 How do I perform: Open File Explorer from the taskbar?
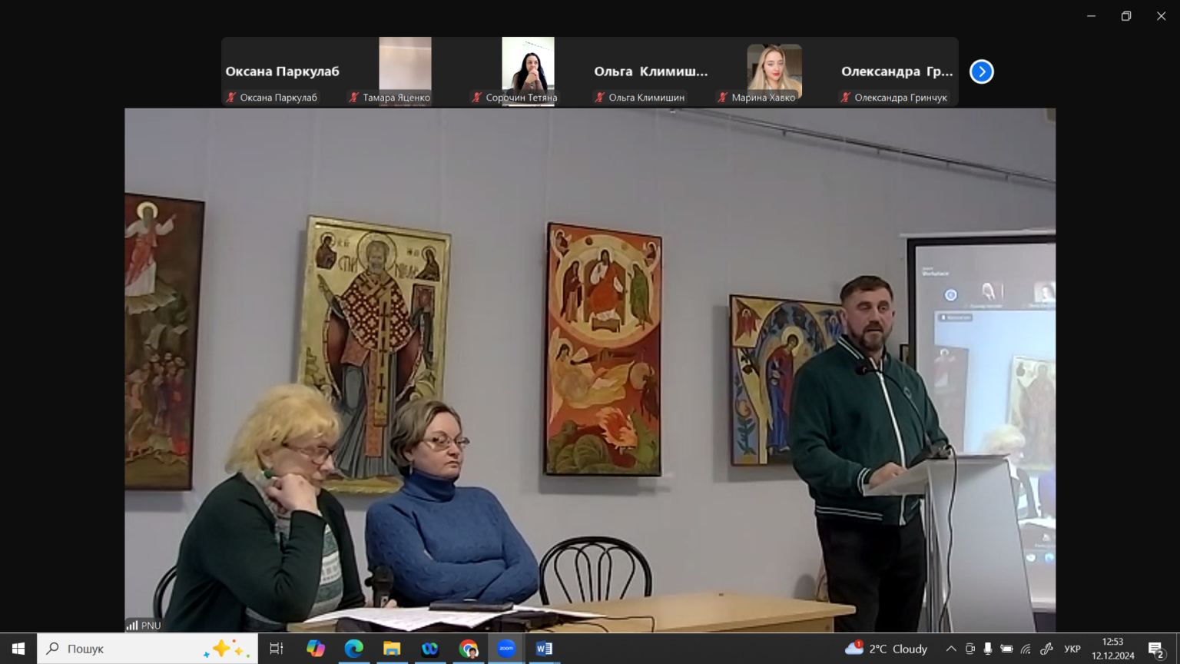392,649
